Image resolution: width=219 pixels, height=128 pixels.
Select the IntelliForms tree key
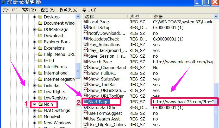coord(55,67)
